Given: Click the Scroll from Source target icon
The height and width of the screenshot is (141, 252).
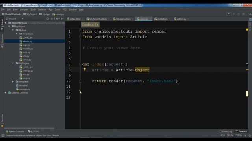Looking at the screenshot, I should (x=48, y=19).
